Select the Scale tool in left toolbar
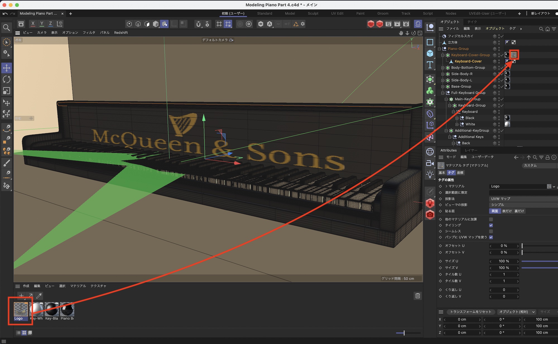 (6, 91)
